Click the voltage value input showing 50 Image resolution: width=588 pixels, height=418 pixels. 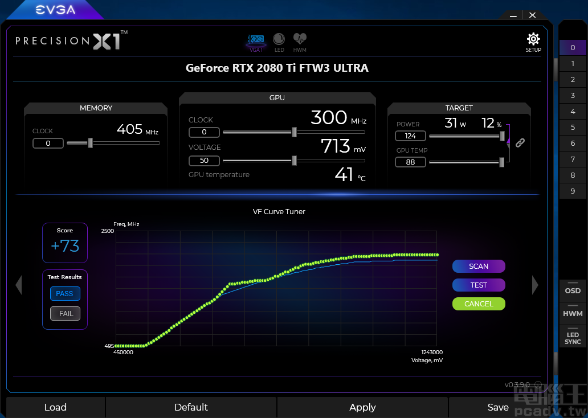pyautogui.click(x=204, y=161)
